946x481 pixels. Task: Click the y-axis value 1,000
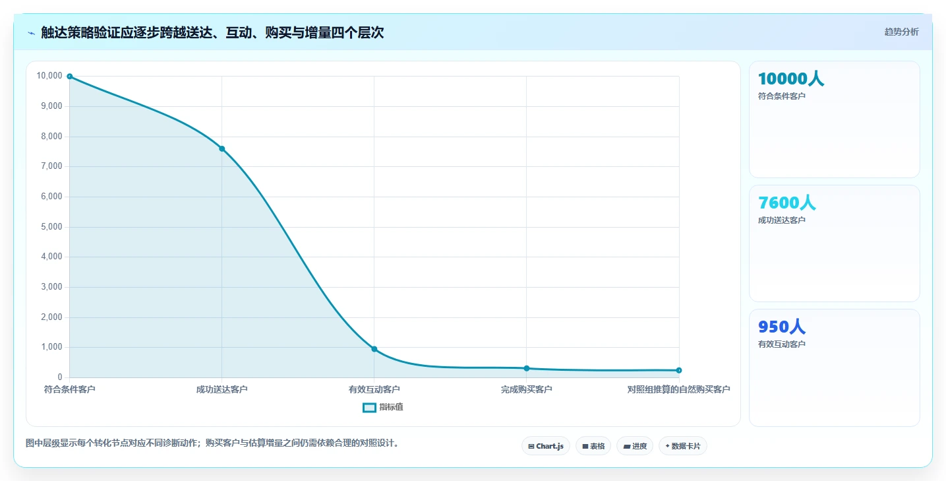pyautogui.click(x=51, y=347)
